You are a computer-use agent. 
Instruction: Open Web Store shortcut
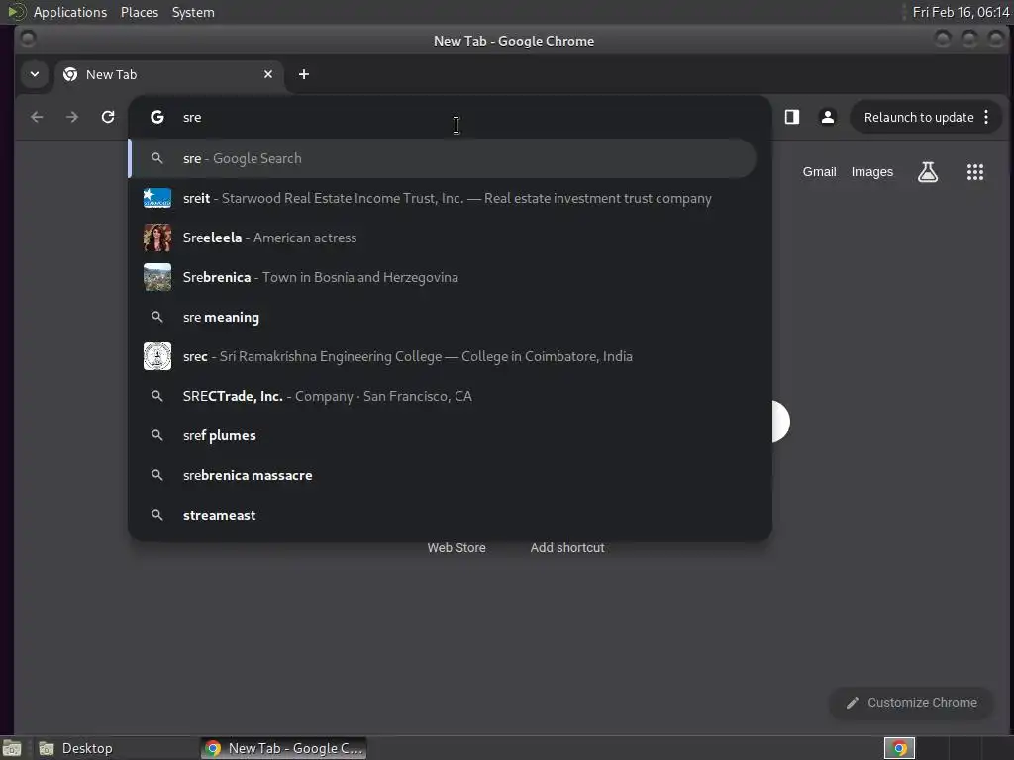tap(456, 548)
